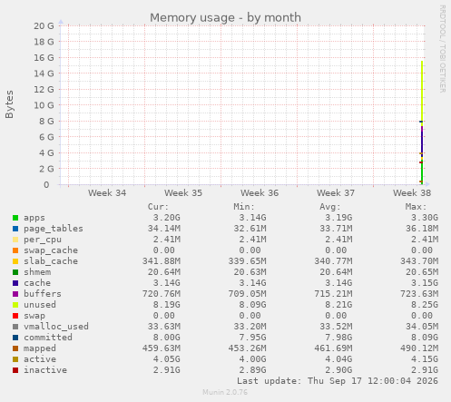
Task: Click the 'per_cpu' legend label
Action: coord(43,240)
